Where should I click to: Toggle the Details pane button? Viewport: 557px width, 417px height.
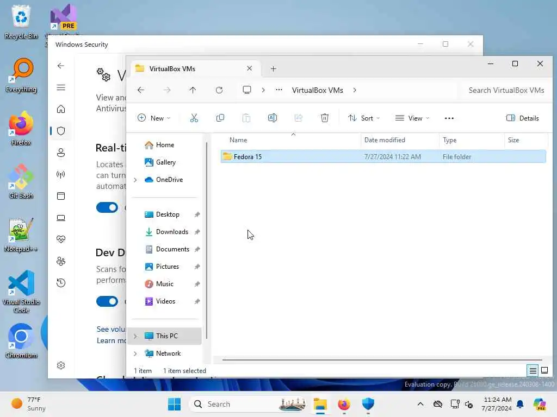click(522, 118)
